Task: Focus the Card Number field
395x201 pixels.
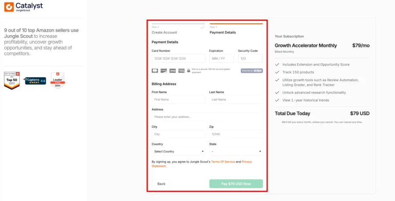Action: coord(178,59)
